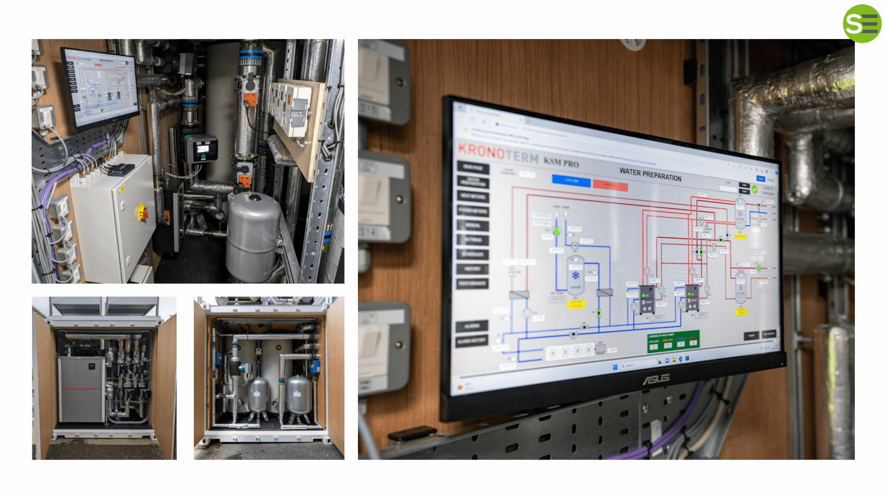The image size is (886, 497).
Task: Click the Heat Meters button at bottom right
Action: [769, 335]
